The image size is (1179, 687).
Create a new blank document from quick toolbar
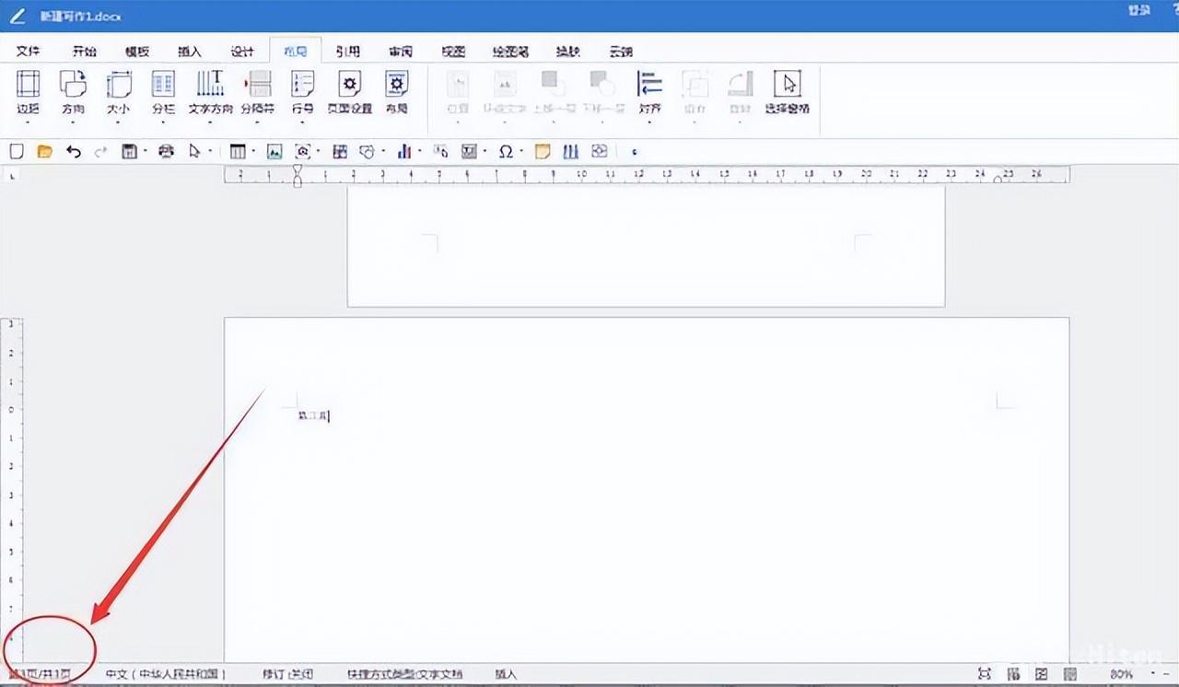click(x=16, y=151)
